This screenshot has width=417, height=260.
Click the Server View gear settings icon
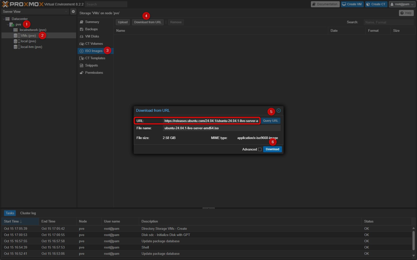click(x=73, y=11)
